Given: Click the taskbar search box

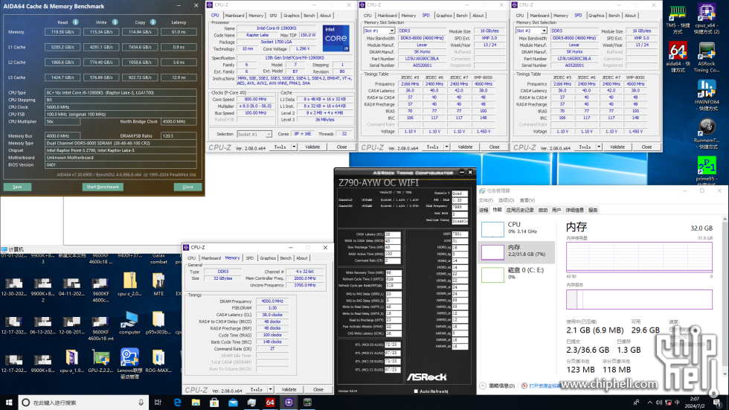Looking at the screenshot, I should coord(83,402).
